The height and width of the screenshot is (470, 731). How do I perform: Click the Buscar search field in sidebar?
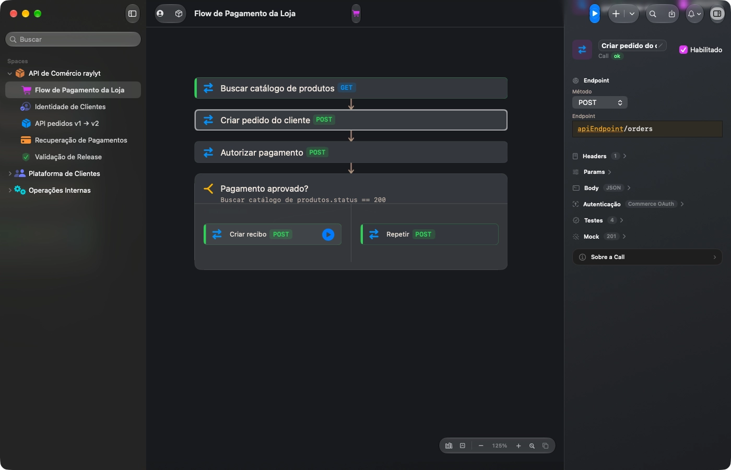click(x=73, y=39)
